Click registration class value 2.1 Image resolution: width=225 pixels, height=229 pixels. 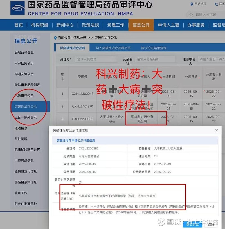click(x=156, y=156)
